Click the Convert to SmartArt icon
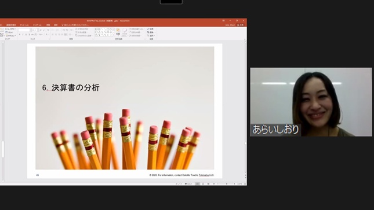 pos(83,35)
